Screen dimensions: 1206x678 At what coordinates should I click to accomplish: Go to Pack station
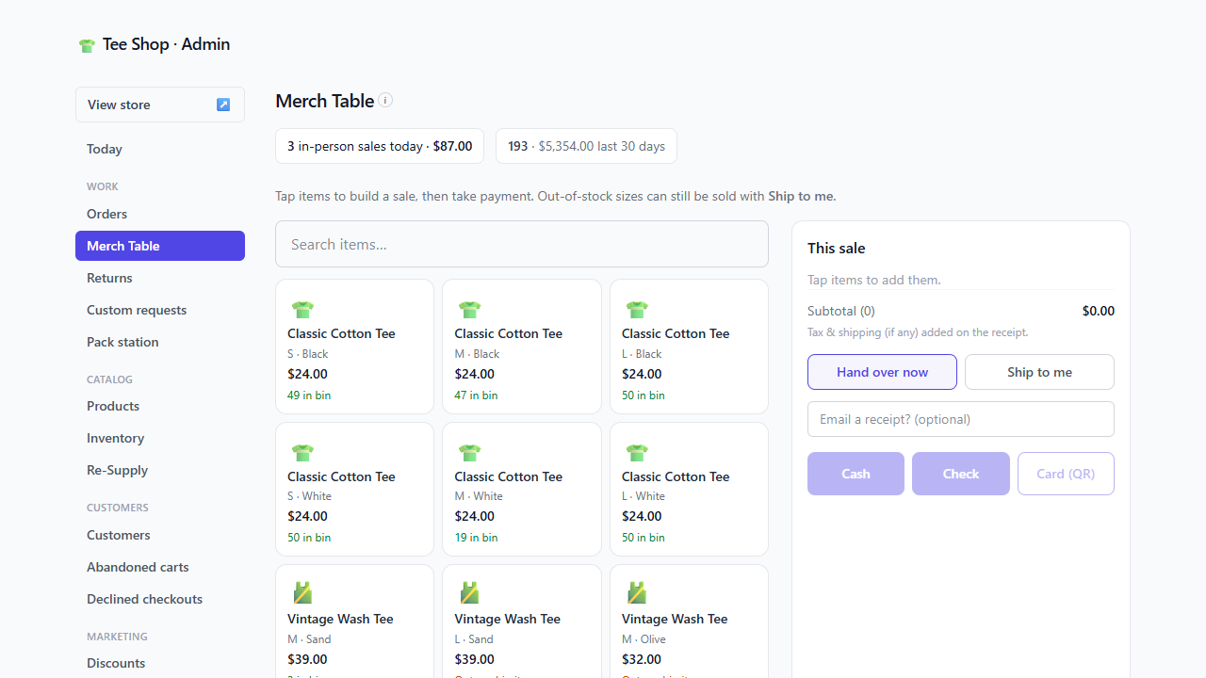(x=160, y=342)
